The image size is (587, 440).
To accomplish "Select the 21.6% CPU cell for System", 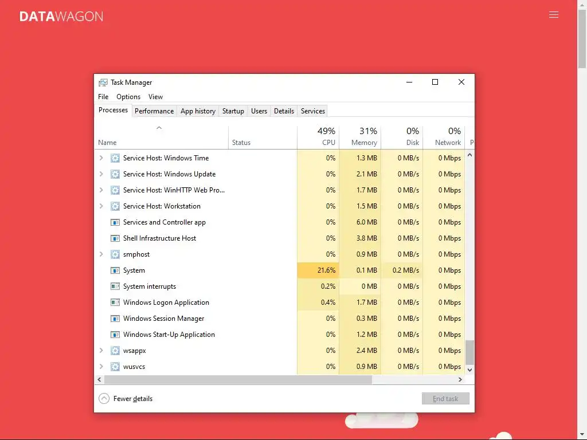I will coord(318,270).
